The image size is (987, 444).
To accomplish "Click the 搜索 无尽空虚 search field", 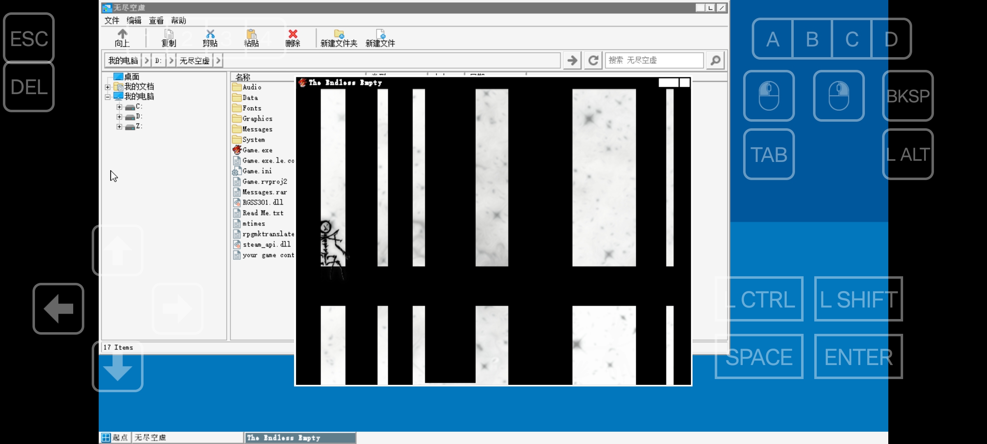I will point(654,60).
